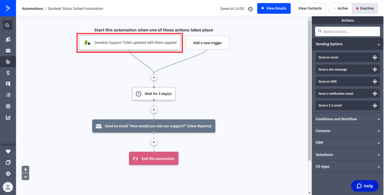Set automation status to Inactive
Image resolution: width=384 pixels, height=195 pixels.
click(x=364, y=8)
